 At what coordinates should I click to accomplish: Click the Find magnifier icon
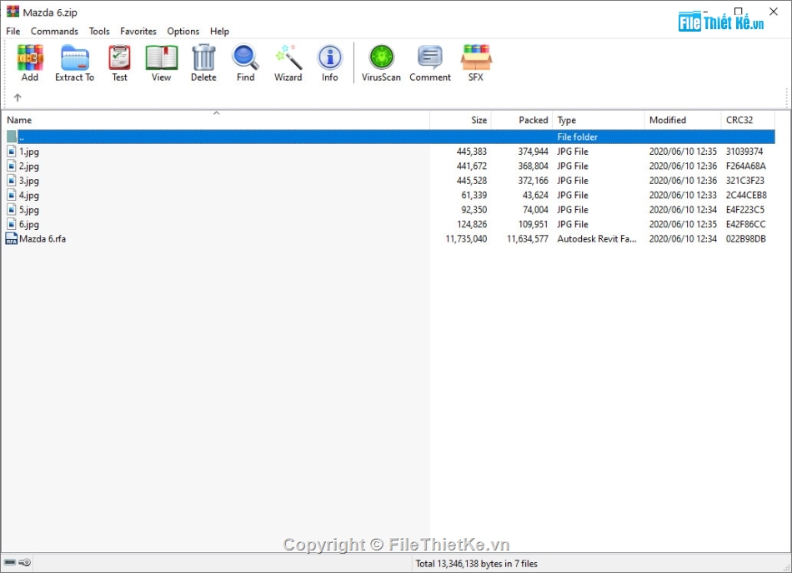click(x=245, y=57)
